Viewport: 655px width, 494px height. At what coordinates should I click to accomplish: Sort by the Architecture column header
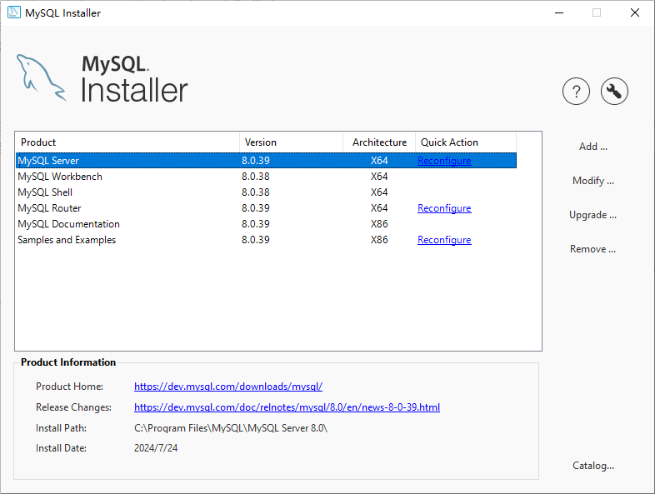click(x=379, y=142)
